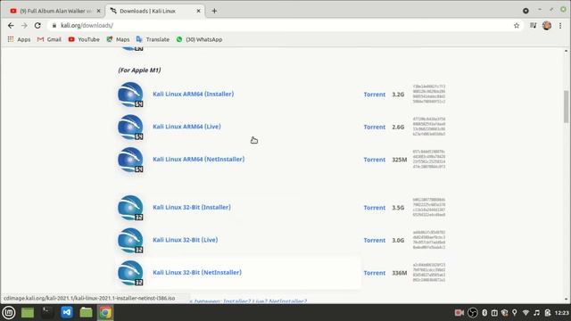This screenshot has height=321, width=571.
Task: Click Torrent for 32-Bit (Live)
Action: (x=375, y=240)
